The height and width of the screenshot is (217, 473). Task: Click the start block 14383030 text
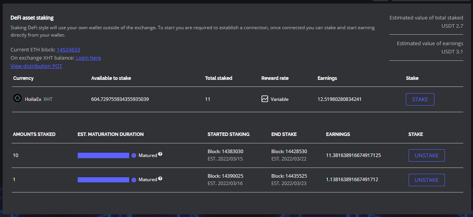click(x=225, y=151)
